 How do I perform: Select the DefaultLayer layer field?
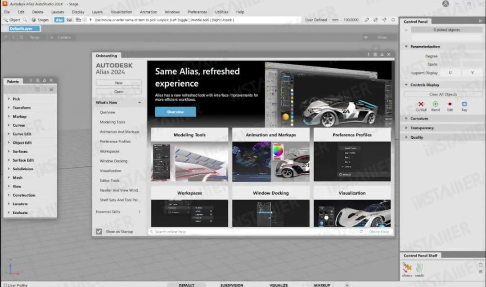(x=24, y=28)
